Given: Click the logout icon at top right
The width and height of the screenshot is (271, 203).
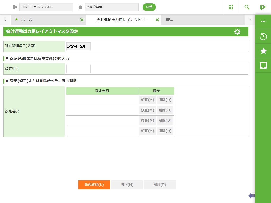Looking at the screenshot, I should (263, 7).
